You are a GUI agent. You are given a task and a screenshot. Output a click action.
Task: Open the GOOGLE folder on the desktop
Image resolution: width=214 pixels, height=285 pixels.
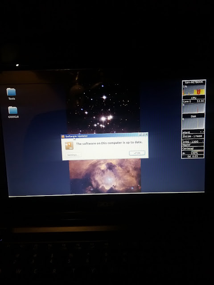13,112
